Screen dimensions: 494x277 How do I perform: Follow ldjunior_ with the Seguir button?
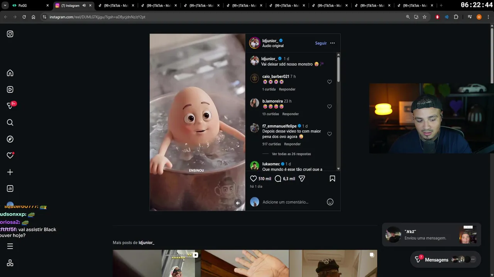point(321,43)
